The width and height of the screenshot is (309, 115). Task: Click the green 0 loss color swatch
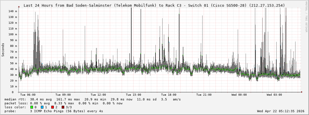click(32, 107)
